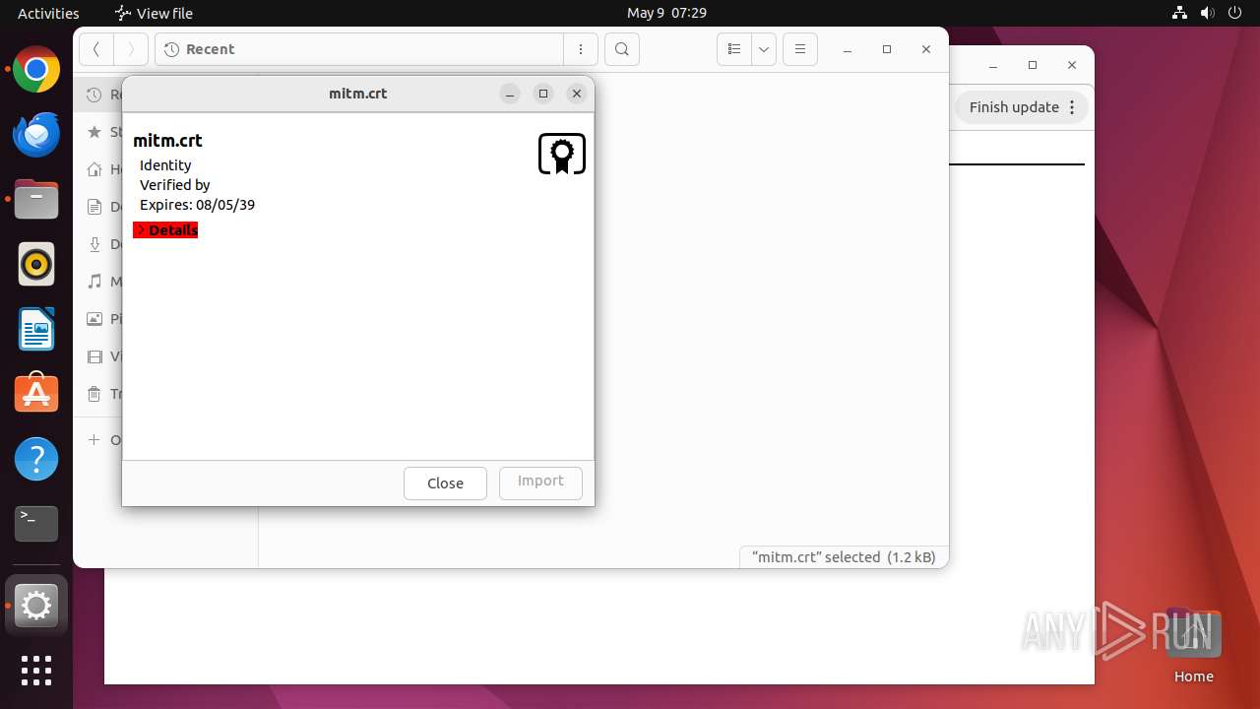1260x709 pixels.
Task: Click 'Verified by' text
Action: point(175,185)
